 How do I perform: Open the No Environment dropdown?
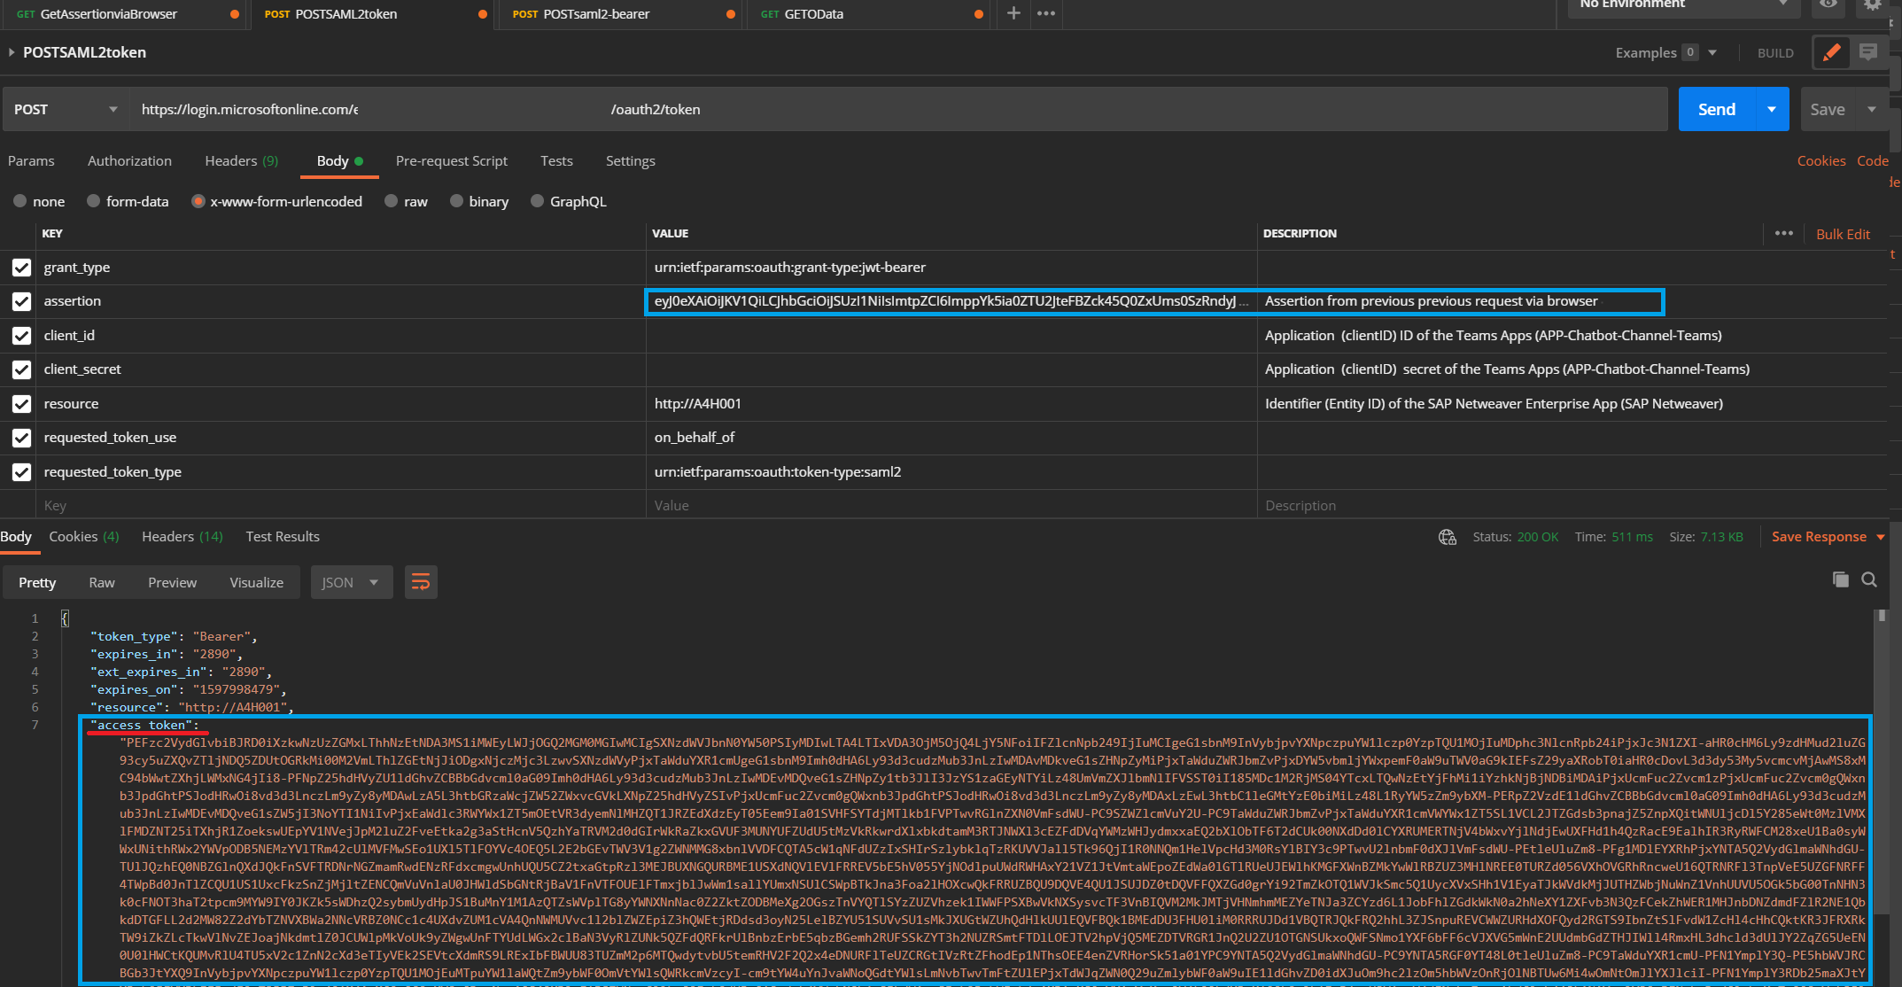(x=1683, y=4)
